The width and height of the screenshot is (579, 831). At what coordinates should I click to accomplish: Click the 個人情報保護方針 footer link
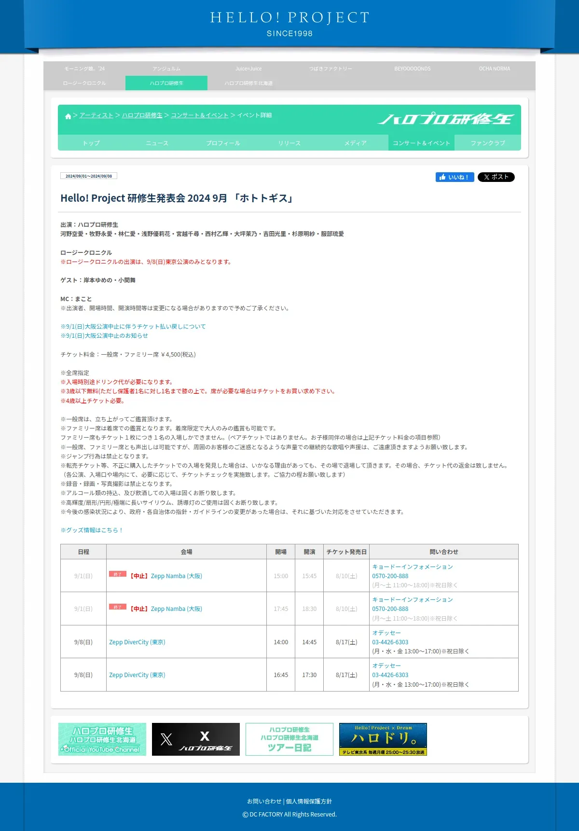pyautogui.click(x=309, y=801)
